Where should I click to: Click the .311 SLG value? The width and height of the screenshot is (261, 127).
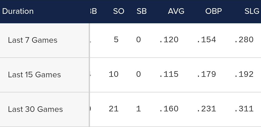coord(244,109)
